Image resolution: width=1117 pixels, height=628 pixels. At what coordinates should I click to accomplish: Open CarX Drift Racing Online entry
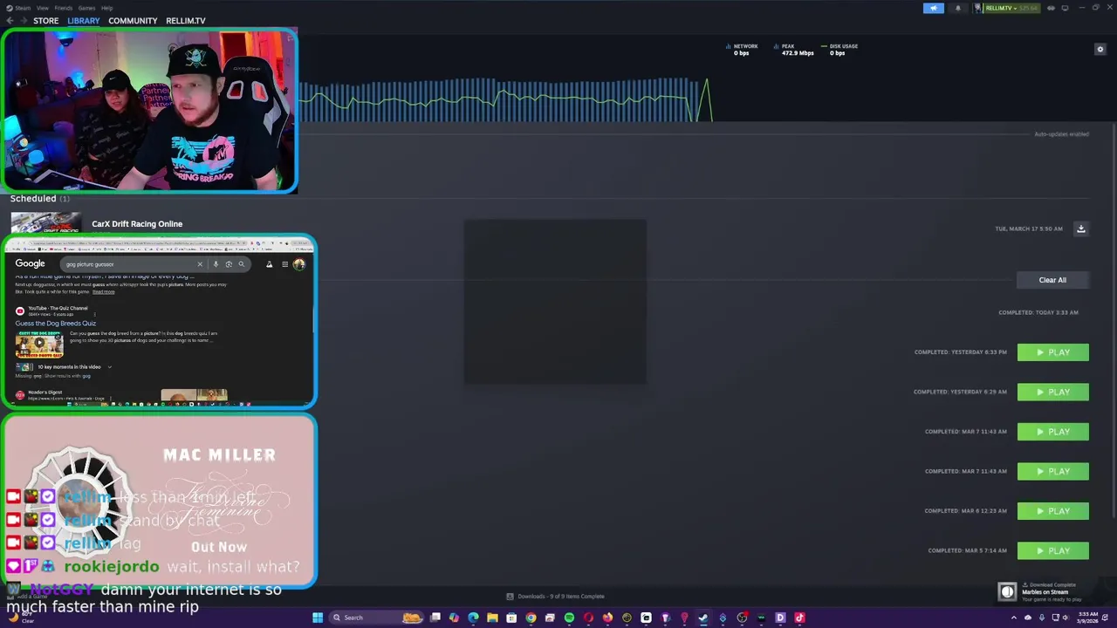(x=137, y=224)
